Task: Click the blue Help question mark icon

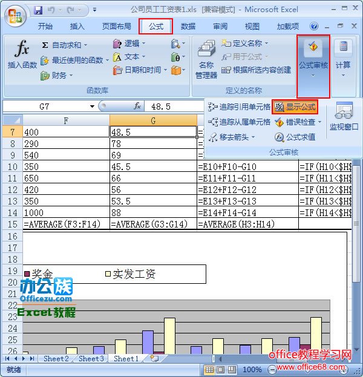Action: [314, 26]
